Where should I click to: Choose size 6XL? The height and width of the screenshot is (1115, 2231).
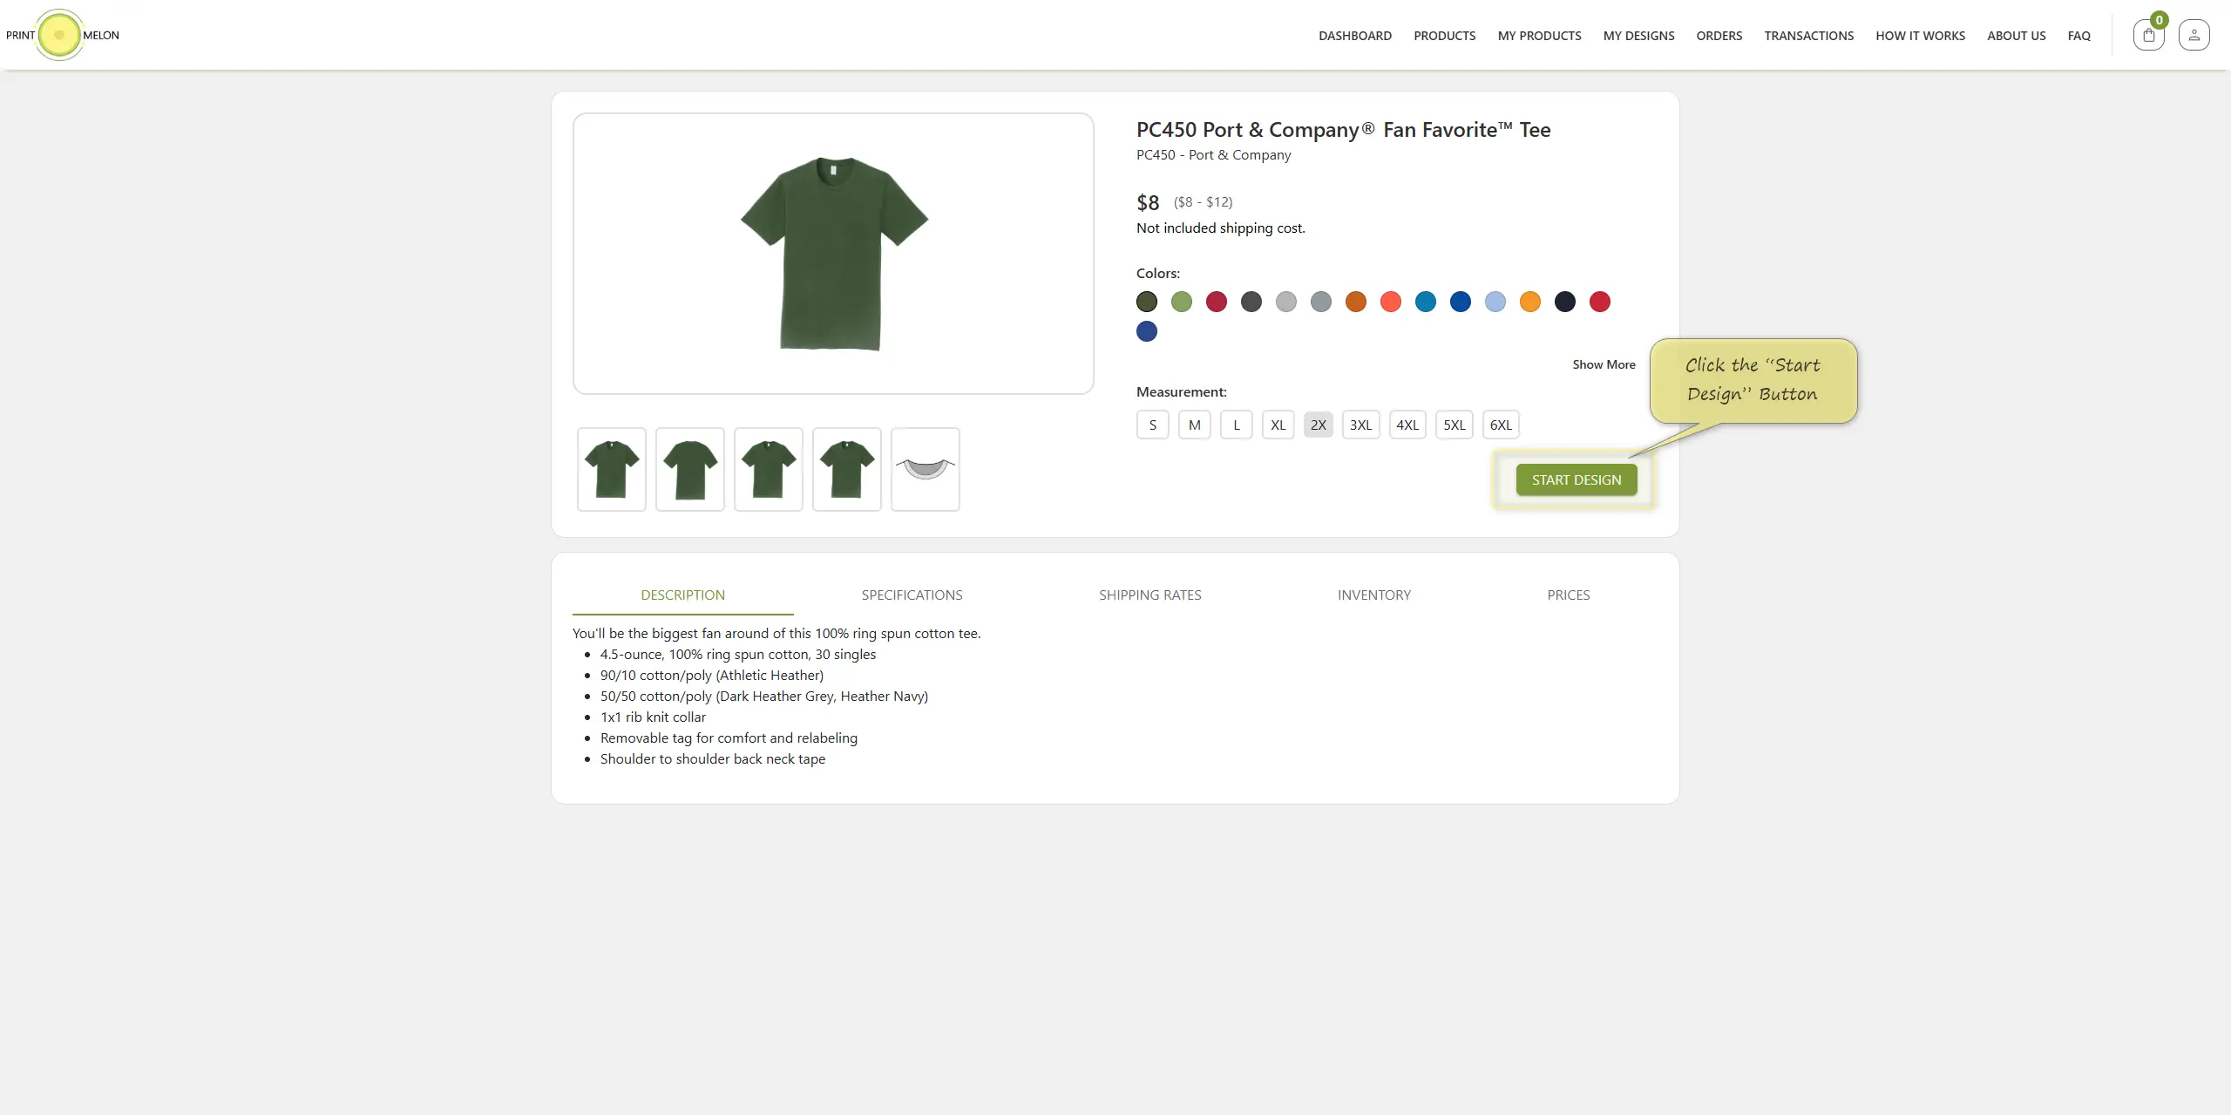click(x=1501, y=425)
